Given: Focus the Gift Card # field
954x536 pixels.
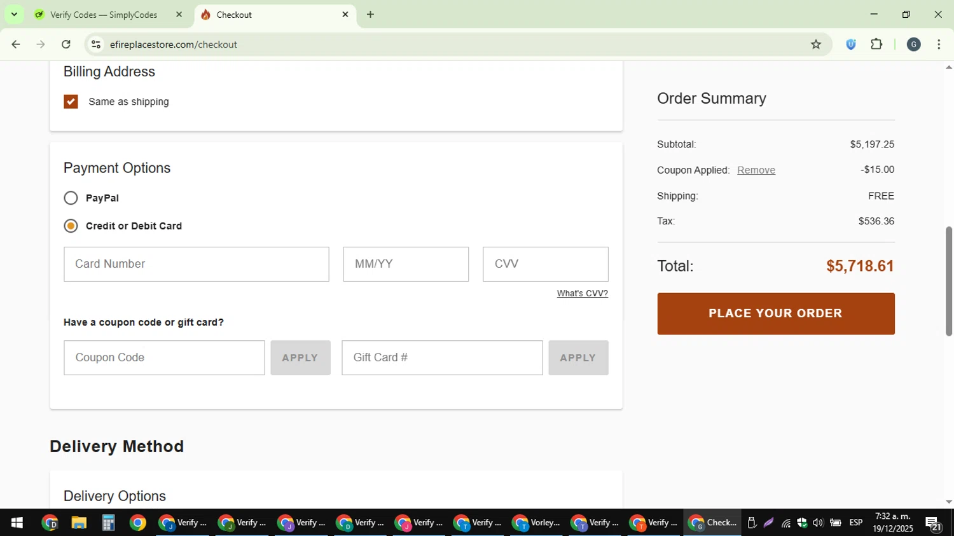Looking at the screenshot, I should click(442, 357).
